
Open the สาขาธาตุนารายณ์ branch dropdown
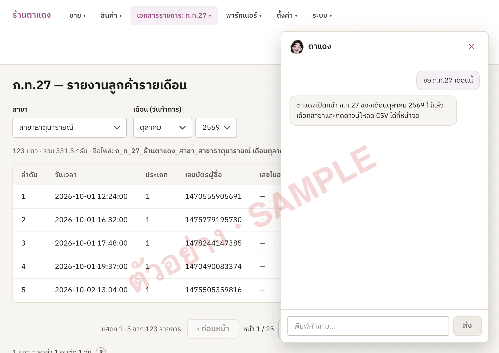click(x=70, y=128)
